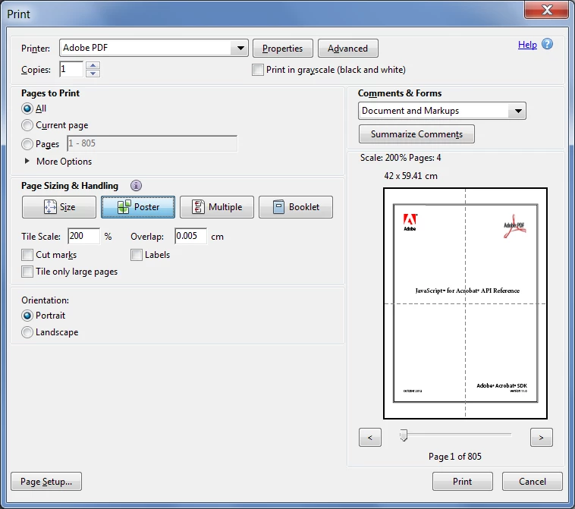Image resolution: width=575 pixels, height=509 pixels.
Task: Select the All pages radio button
Action: [x=27, y=108]
